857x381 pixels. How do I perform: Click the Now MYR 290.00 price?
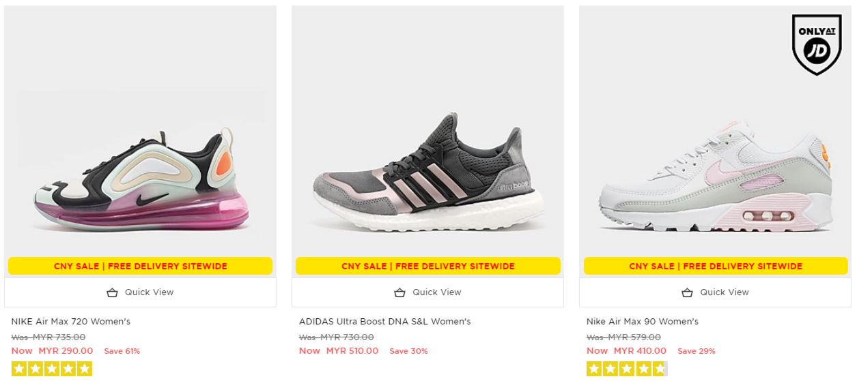[x=53, y=351]
